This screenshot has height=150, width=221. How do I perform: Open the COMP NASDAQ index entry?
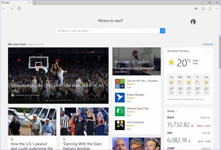pyautogui.click(x=189, y=148)
